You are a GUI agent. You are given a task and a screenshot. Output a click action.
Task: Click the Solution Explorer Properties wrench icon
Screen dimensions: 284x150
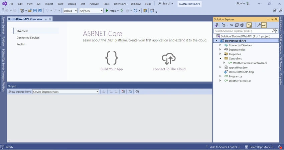(259, 25)
